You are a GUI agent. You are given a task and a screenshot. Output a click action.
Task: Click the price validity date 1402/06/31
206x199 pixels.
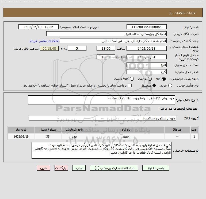tap(147, 57)
